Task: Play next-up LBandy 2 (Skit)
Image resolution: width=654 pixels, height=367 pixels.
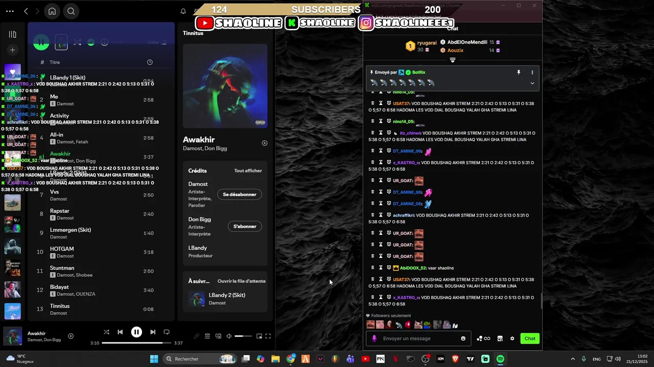Action: (x=225, y=299)
